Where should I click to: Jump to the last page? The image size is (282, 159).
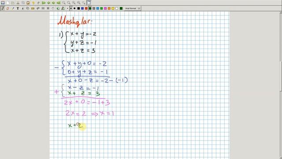(x=59, y=3)
